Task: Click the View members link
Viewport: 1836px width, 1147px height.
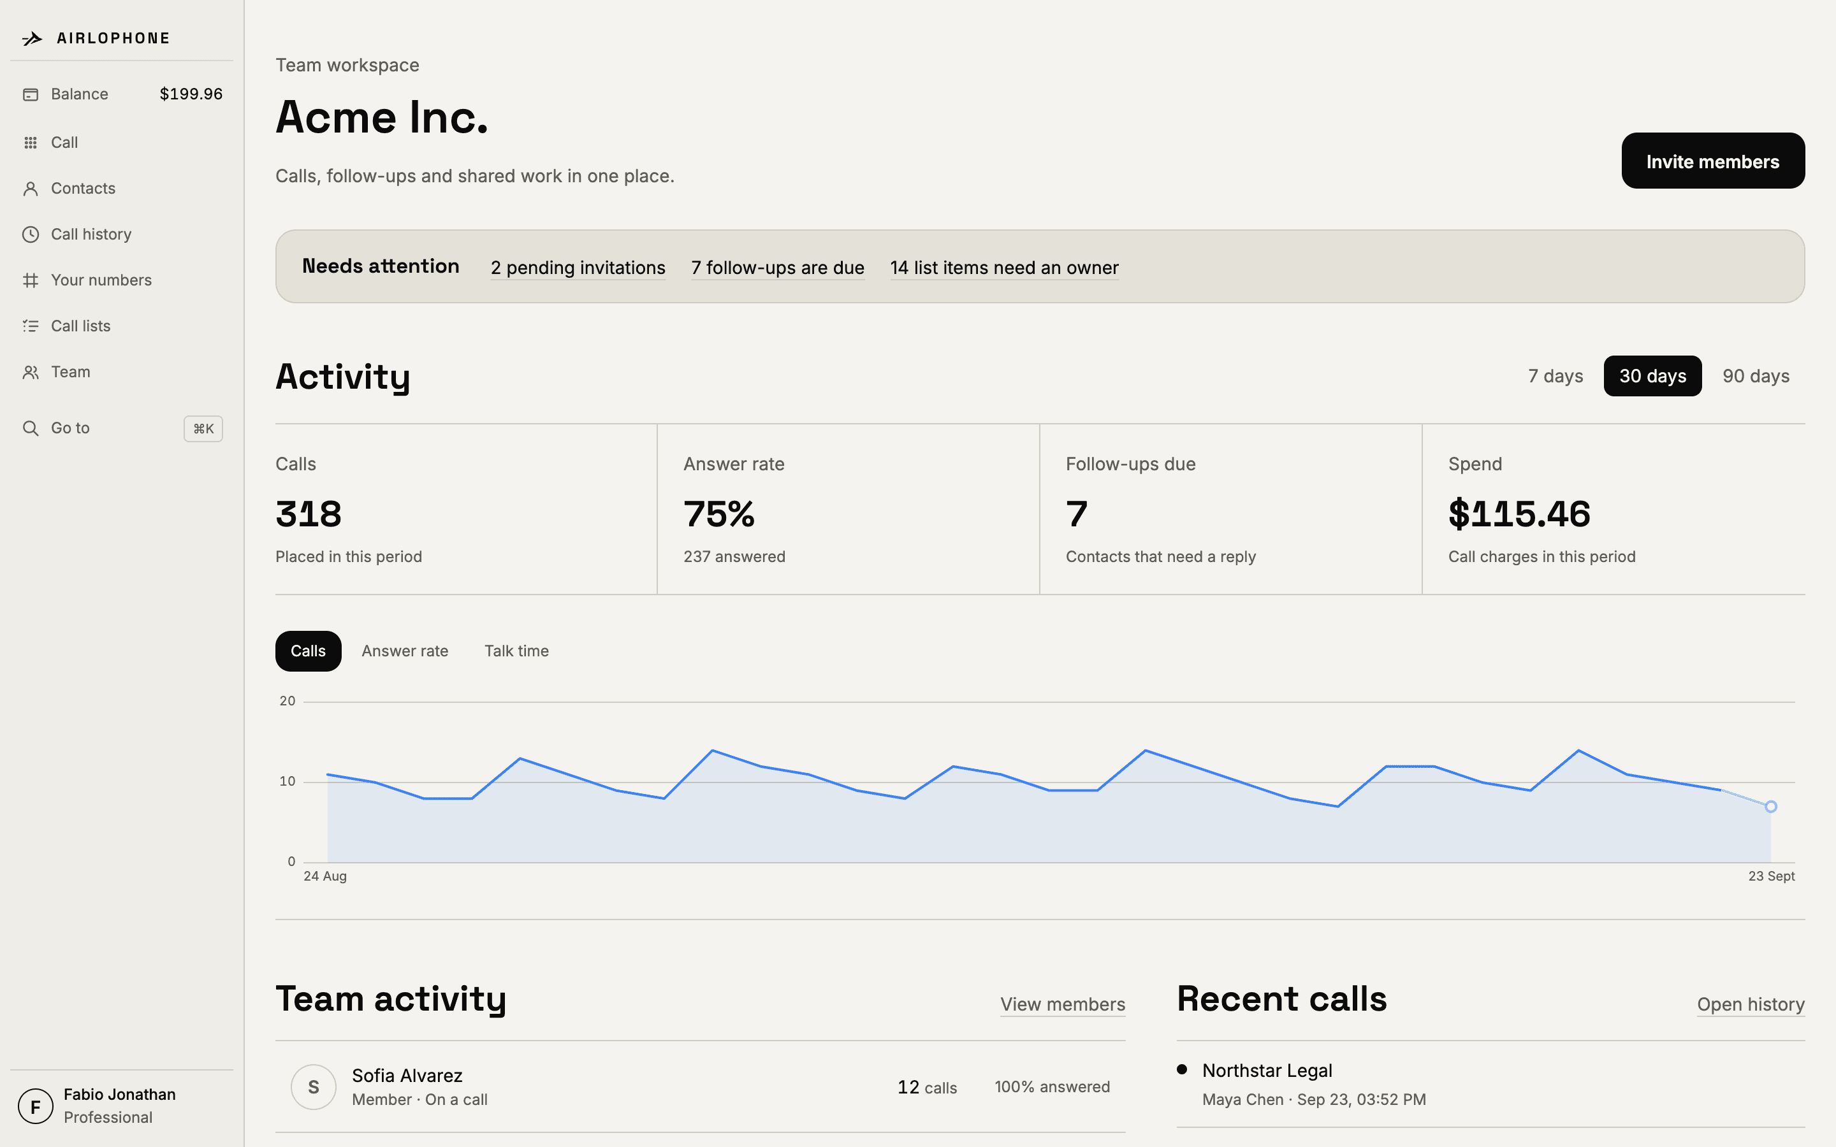Action: [1062, 1004]
